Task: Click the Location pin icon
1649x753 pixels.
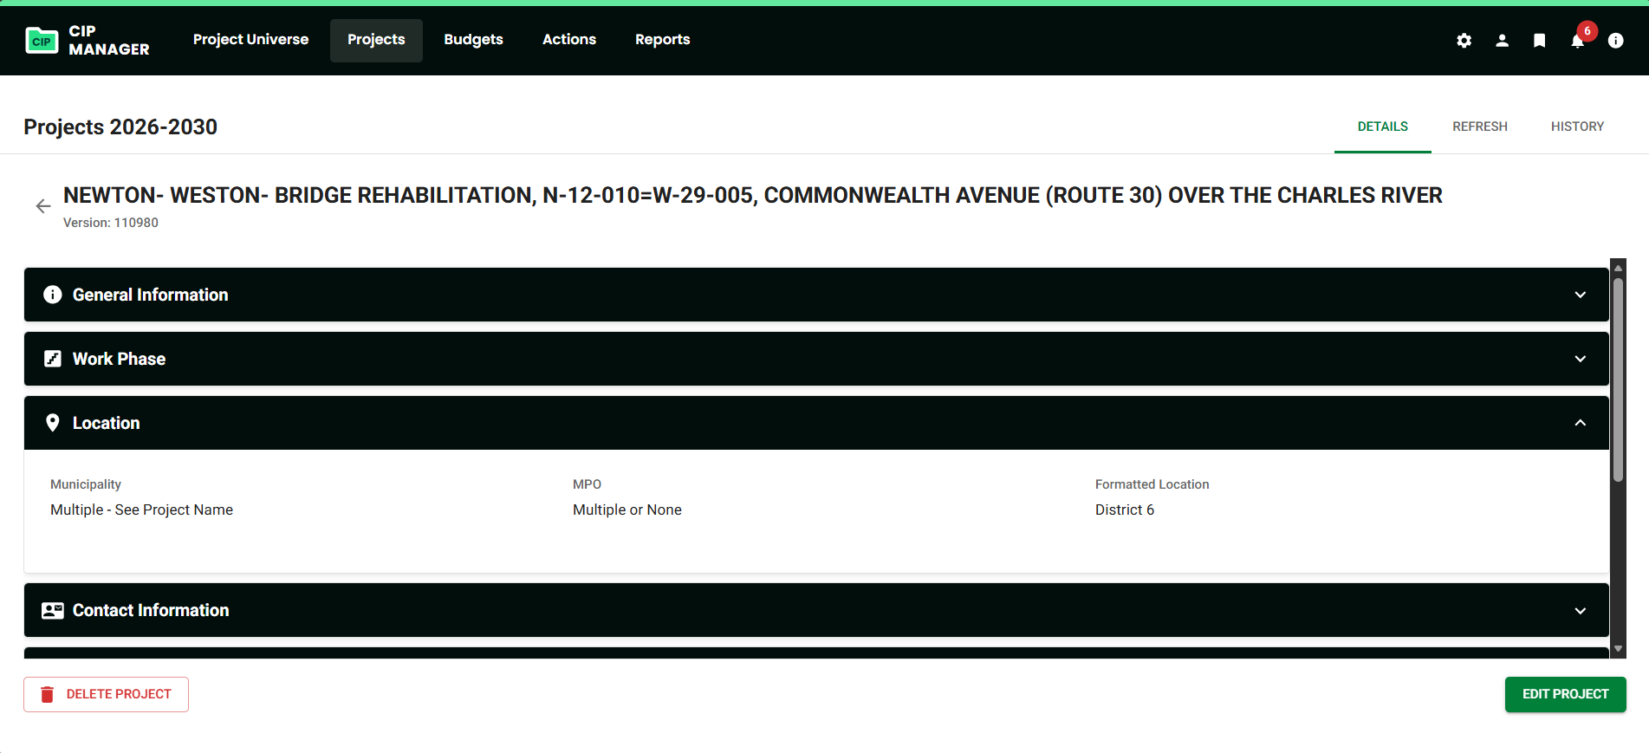Action: point(53,423)
